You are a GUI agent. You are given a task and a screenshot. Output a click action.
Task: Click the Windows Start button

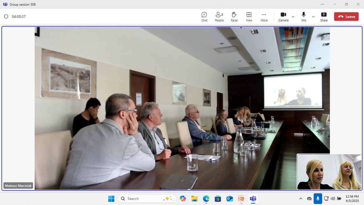(x=111, y=199)
